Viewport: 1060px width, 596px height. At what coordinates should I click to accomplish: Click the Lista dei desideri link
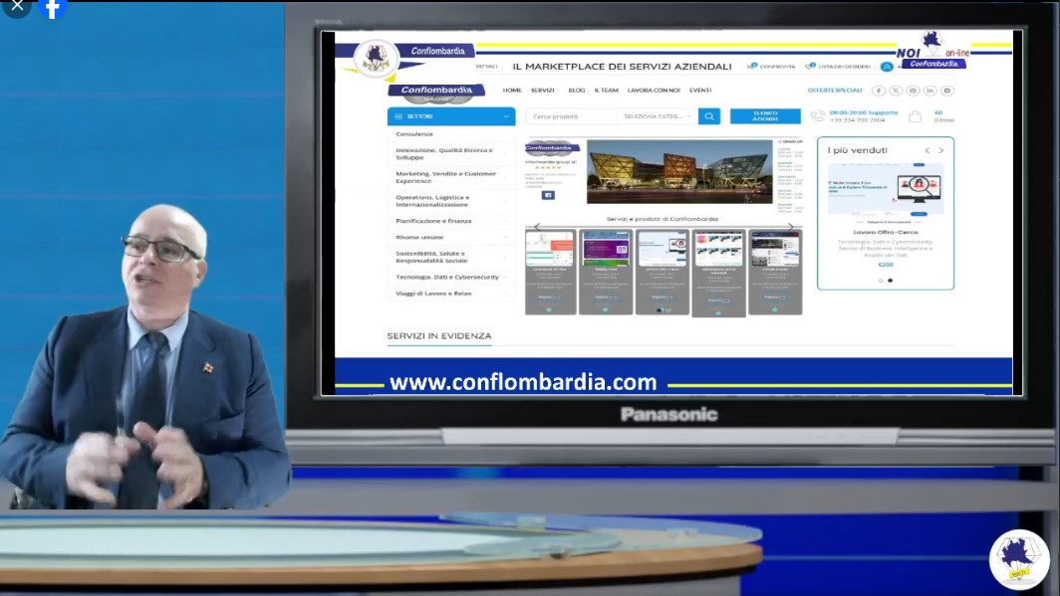pyautogui.click(x=845, y=66)
